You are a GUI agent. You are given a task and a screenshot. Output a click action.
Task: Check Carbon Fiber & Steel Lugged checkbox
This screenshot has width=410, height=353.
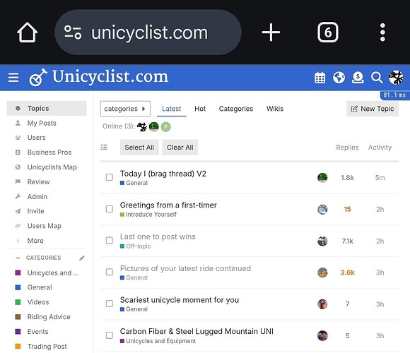[110, 335]
